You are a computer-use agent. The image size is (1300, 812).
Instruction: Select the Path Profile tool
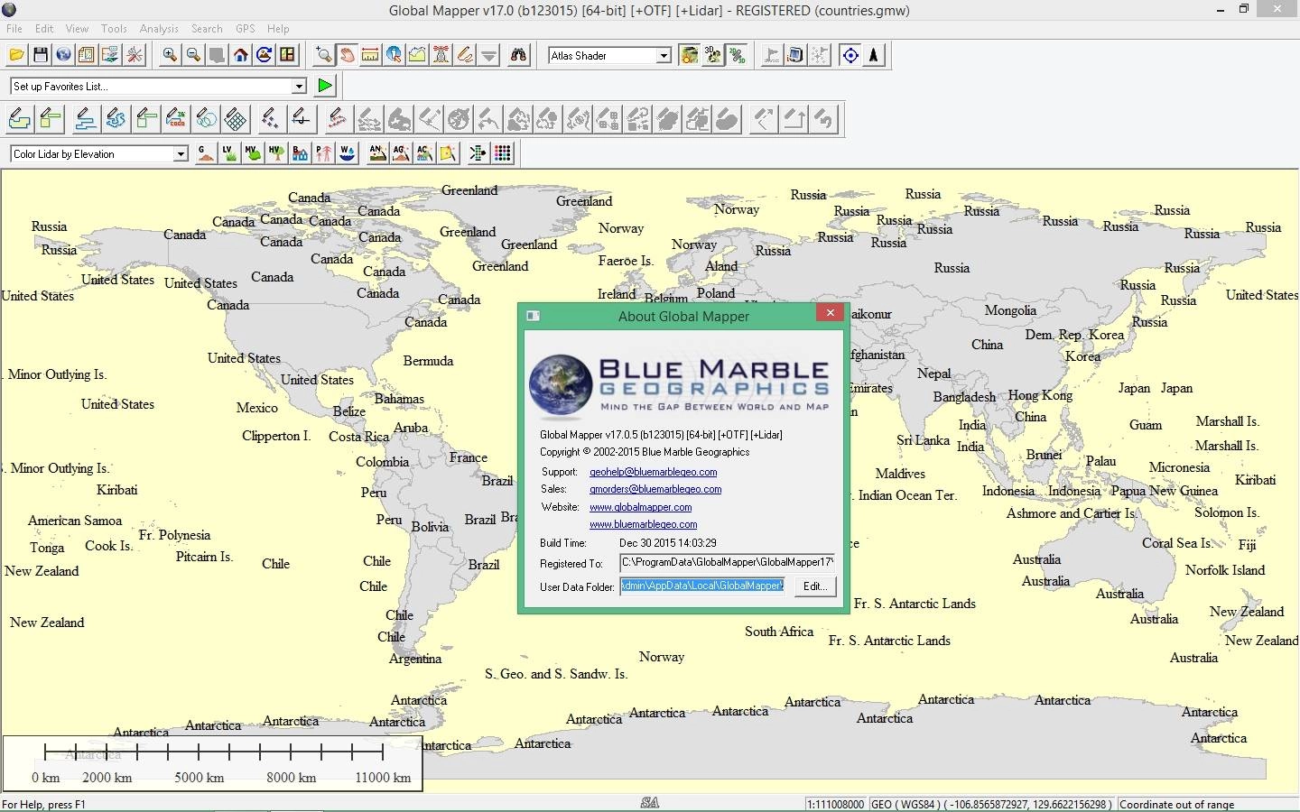[417, 55]
